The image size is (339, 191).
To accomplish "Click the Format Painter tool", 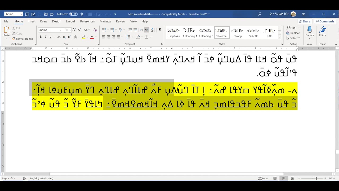I will [x=23, y=39].
